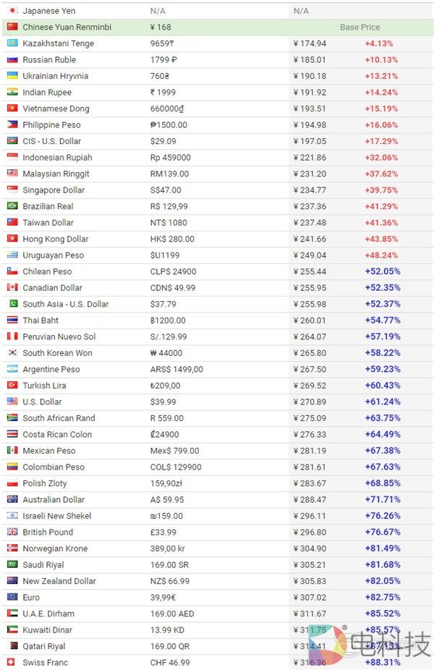This screenshot has width=434, height=670.
Task: Select the Base Price label
Action: [359, 27]
